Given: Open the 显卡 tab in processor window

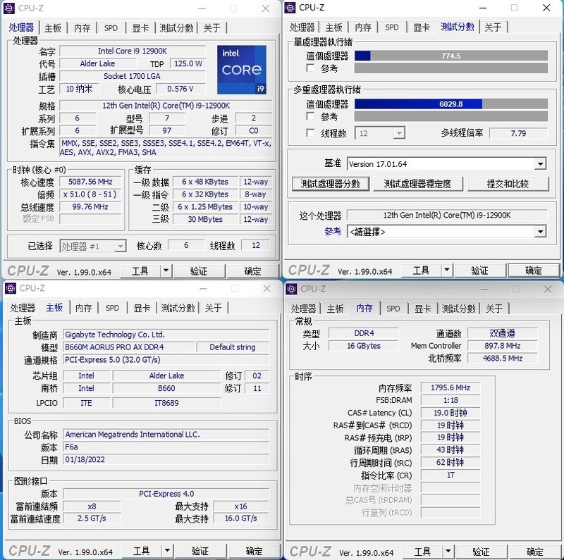Looking at the screenshot, I should (x=140, y=27).
